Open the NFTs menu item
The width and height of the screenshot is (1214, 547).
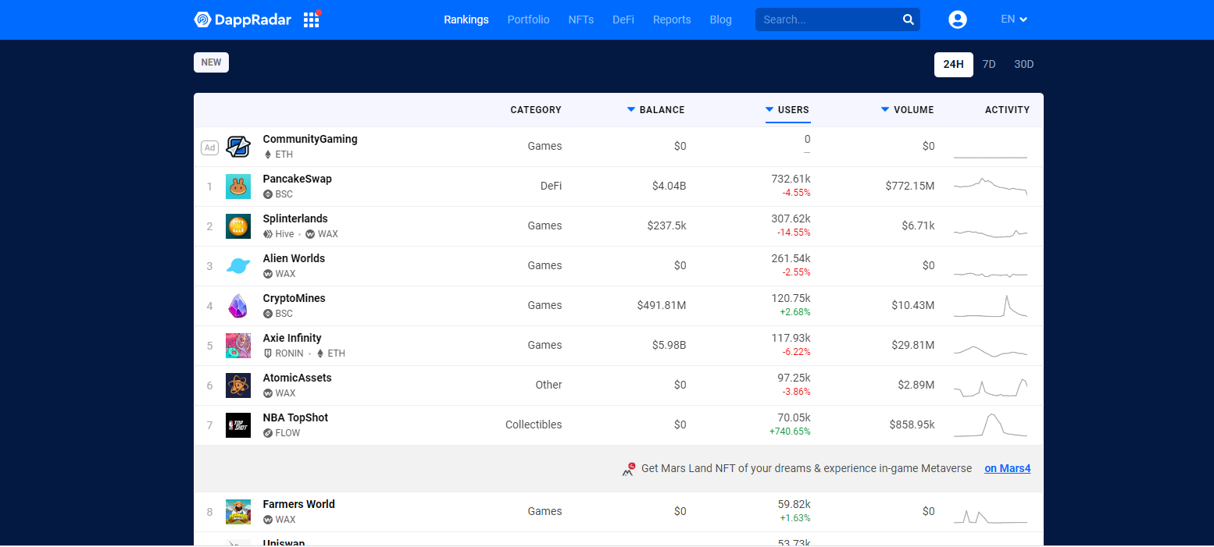pyautogui.click(x=581, y=20)
